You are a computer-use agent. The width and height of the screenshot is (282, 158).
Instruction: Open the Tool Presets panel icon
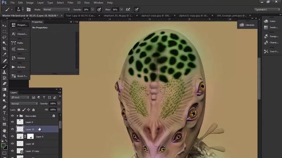pyautogui.click(x=266, y=51)
